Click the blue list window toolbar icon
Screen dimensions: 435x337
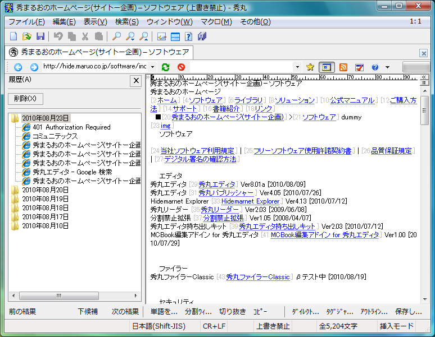point(175,36)
